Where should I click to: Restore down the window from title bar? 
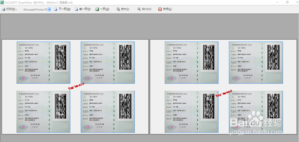point(287,2)
